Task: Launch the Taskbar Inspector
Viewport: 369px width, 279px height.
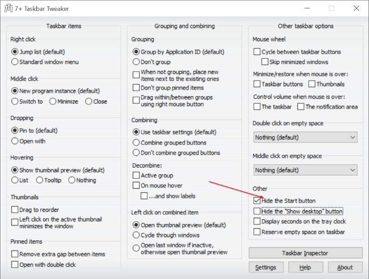Action: pyautogui.click(x=305, y=253)
